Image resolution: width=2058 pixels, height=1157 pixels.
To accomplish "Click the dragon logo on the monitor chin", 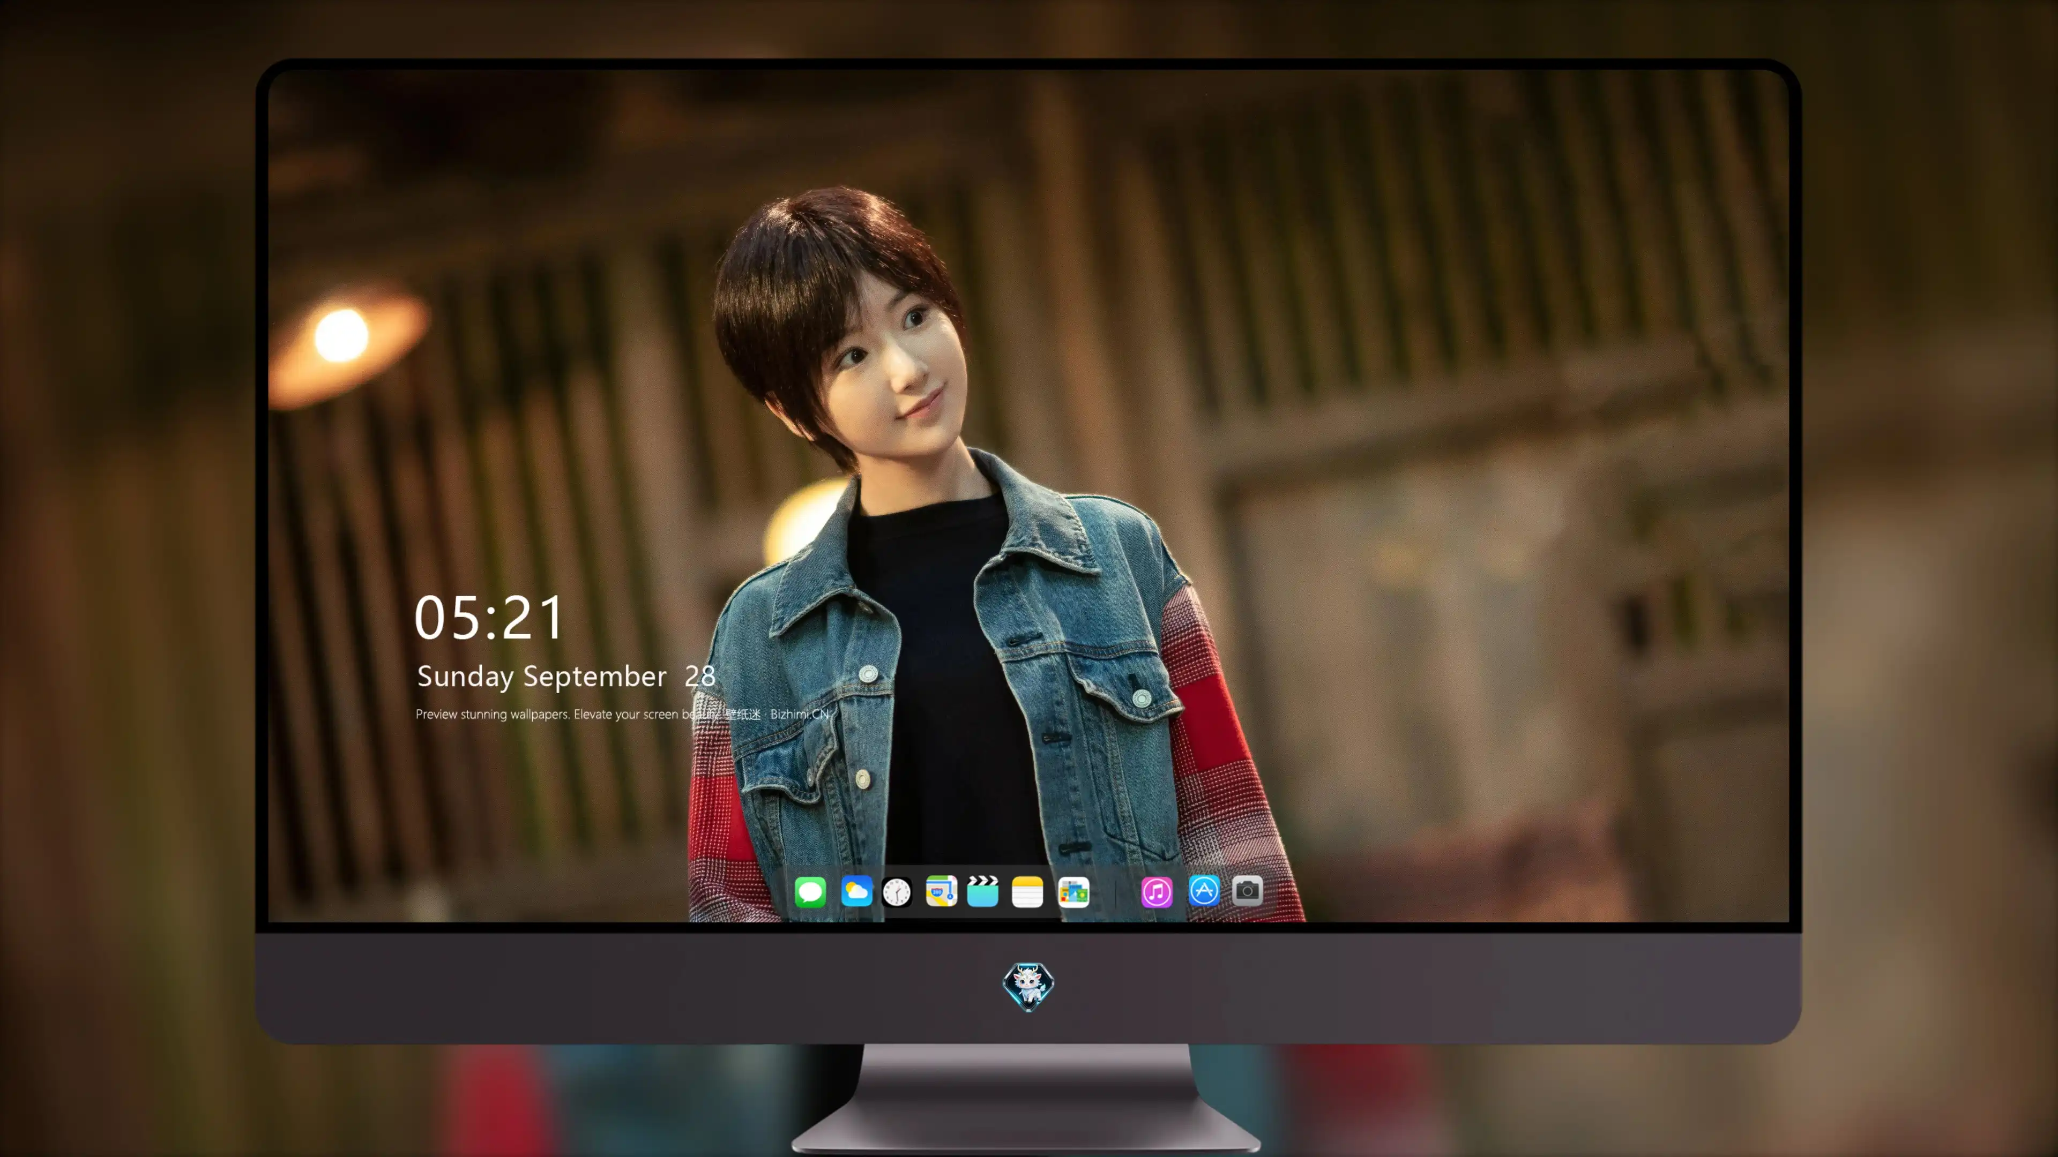I will tap(1028, 987).
